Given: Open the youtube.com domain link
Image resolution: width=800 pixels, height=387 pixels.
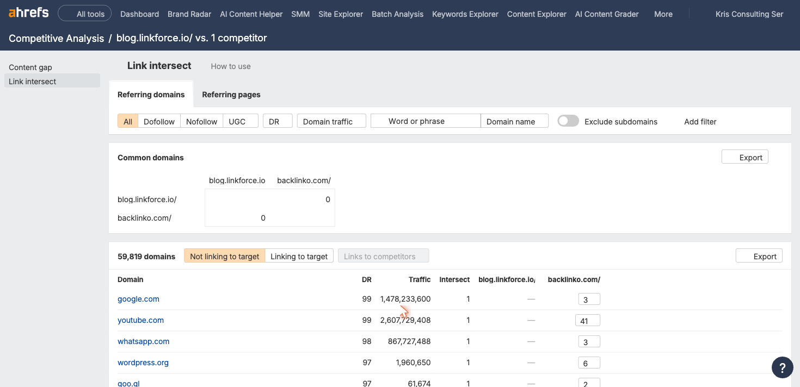Looking at the screenshot, I should tap(140, 320).
